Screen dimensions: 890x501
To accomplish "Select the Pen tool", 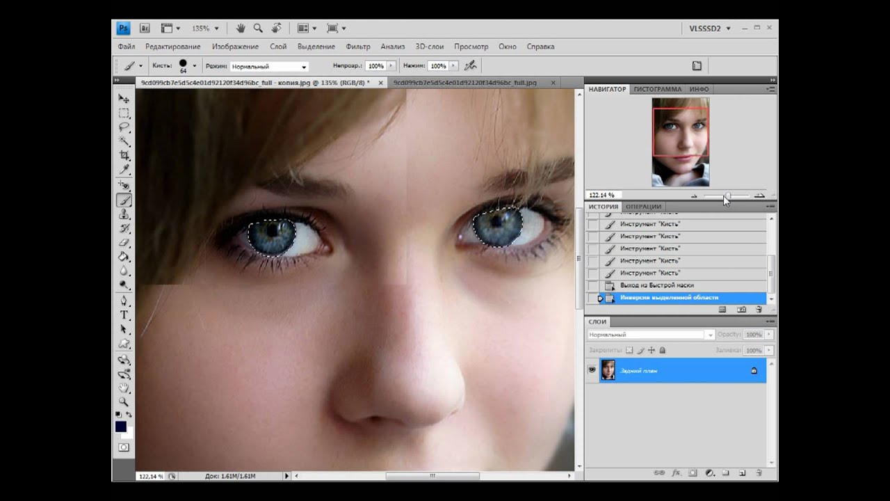I will click(x=124, y=301).
